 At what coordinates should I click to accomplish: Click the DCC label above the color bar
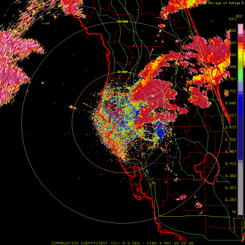click(239, 16)
